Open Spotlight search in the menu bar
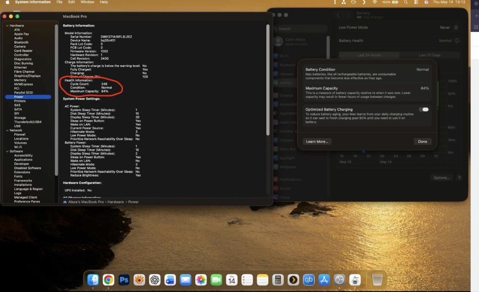Screen dimensions: 479x292 tap(405, 2)
